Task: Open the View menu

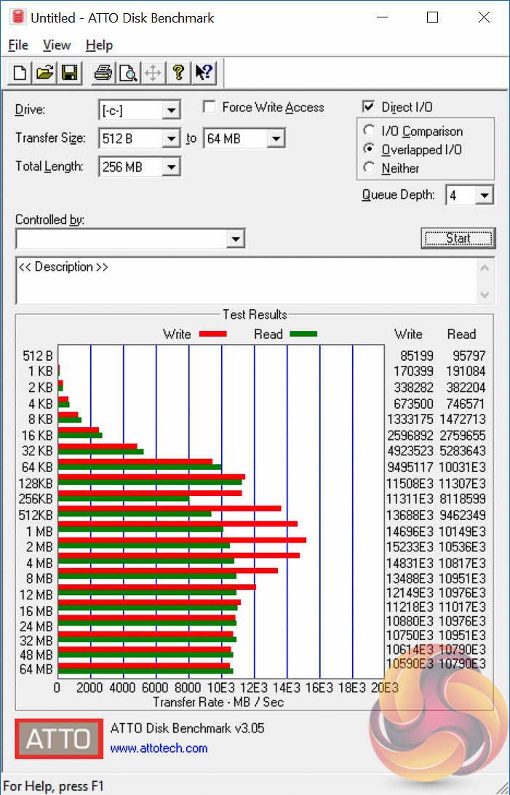Action: (x=56, y=45)
